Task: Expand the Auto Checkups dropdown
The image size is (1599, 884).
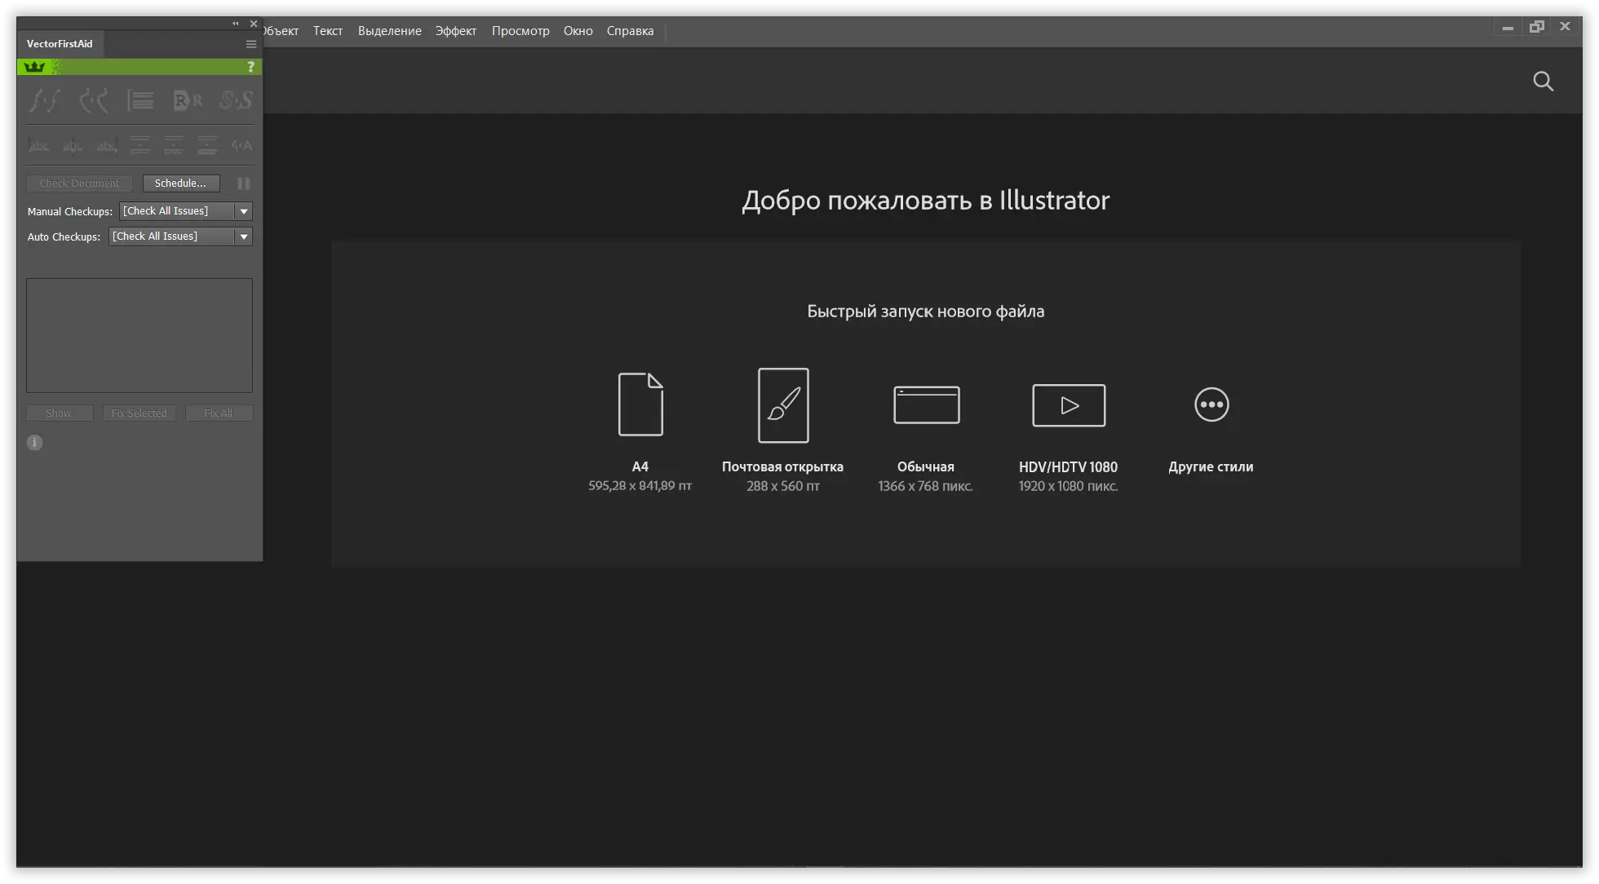Action: (243, 236)
